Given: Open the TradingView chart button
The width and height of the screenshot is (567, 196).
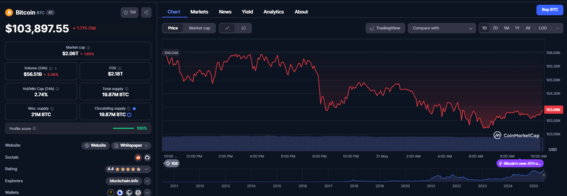Looking at the screenshot, I should [x=385, y=28].
